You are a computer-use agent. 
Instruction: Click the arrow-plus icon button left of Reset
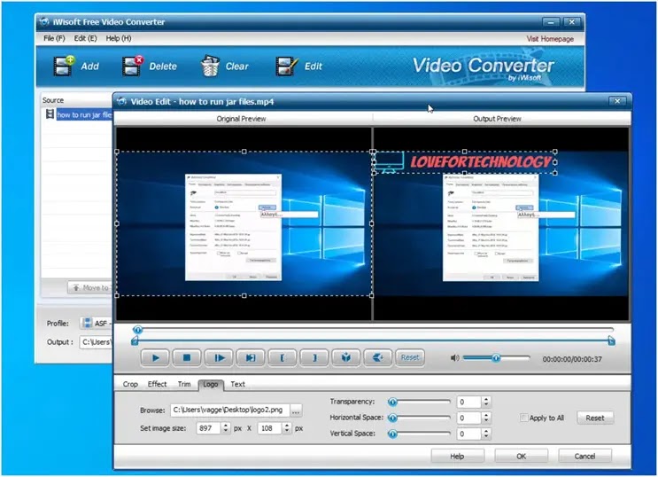(377, 357)
